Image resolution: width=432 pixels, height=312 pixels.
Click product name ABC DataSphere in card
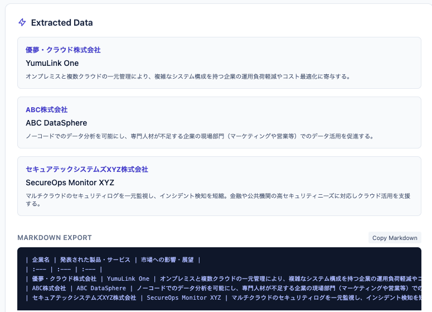pos(56,123)
